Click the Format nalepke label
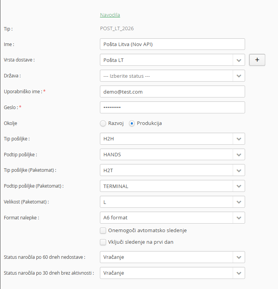The height and width of the screenshot is (289, 278). pyautogui.click(x=21, y=218)
